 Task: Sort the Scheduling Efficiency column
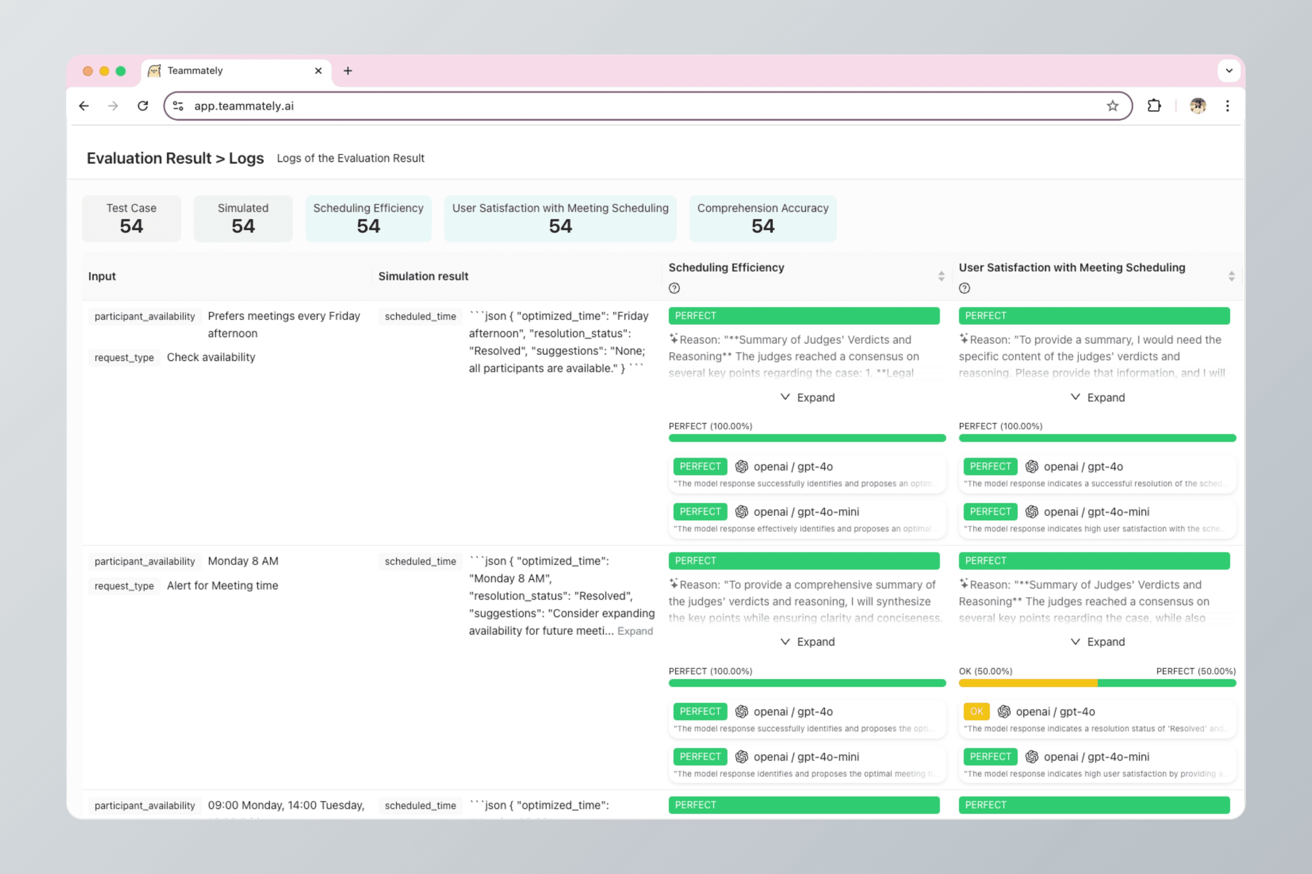[x=941, y=276]
